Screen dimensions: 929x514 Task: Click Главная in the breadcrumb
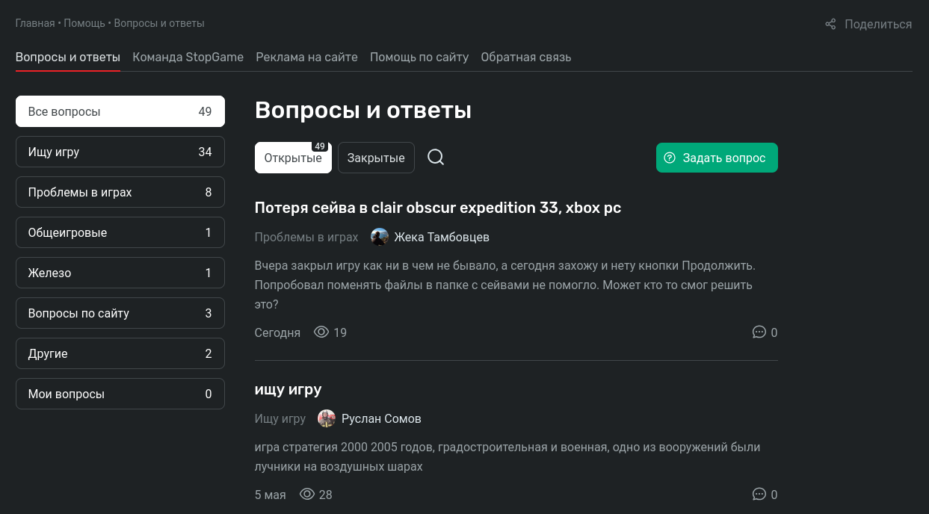point(34,23)
